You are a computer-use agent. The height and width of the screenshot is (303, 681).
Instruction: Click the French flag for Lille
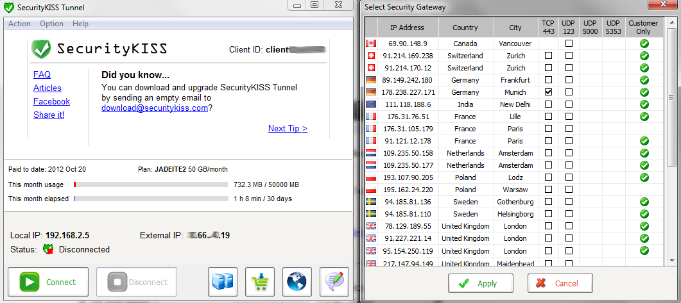371,117
